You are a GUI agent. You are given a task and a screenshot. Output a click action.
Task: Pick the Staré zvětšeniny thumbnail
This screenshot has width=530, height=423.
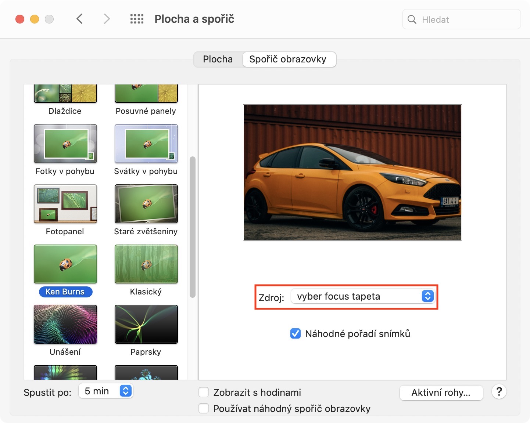(x=146, y=204)
